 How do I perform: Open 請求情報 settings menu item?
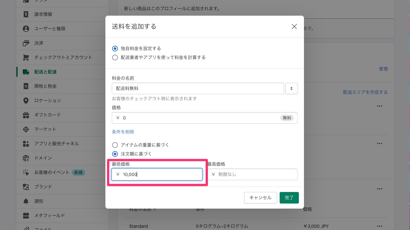[x=62, y=14]
